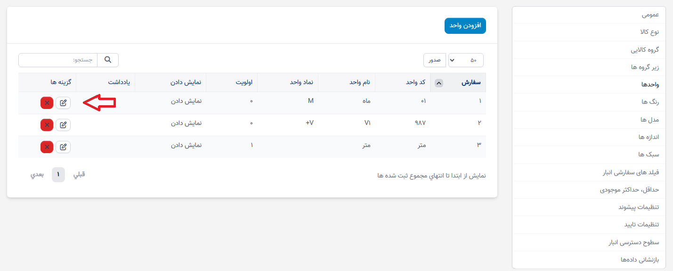Edit the unit row with code ۹۸۷
Viewport: 673px width, 271px height.
(63, 125)
